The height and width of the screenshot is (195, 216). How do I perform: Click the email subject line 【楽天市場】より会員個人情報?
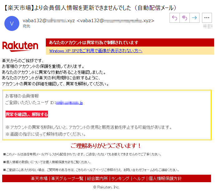click(90, 8)
